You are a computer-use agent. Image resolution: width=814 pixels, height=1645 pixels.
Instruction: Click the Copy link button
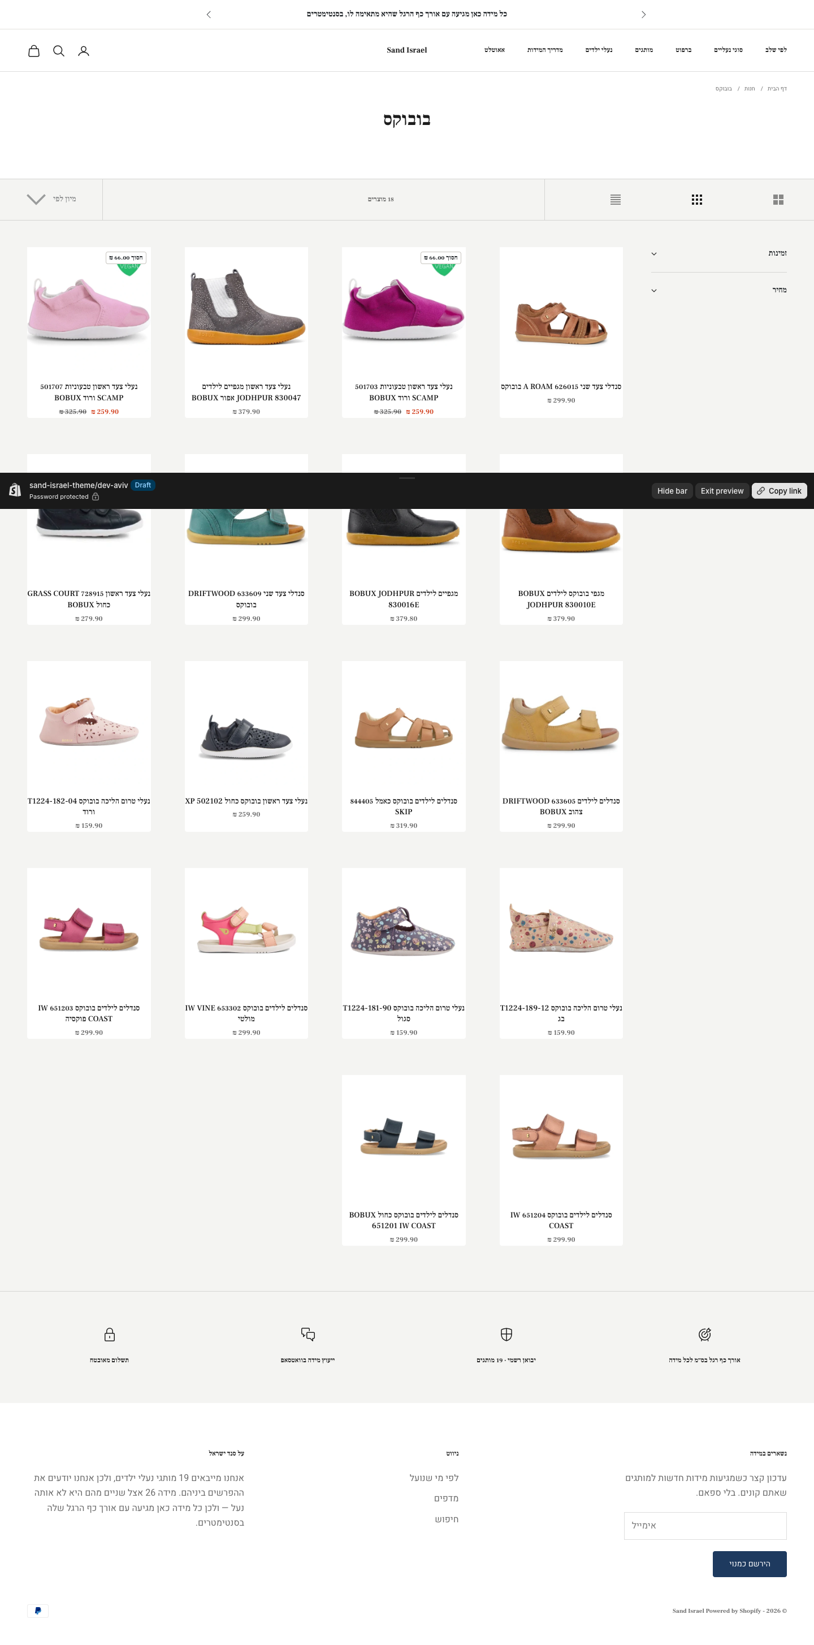(780, 491)
